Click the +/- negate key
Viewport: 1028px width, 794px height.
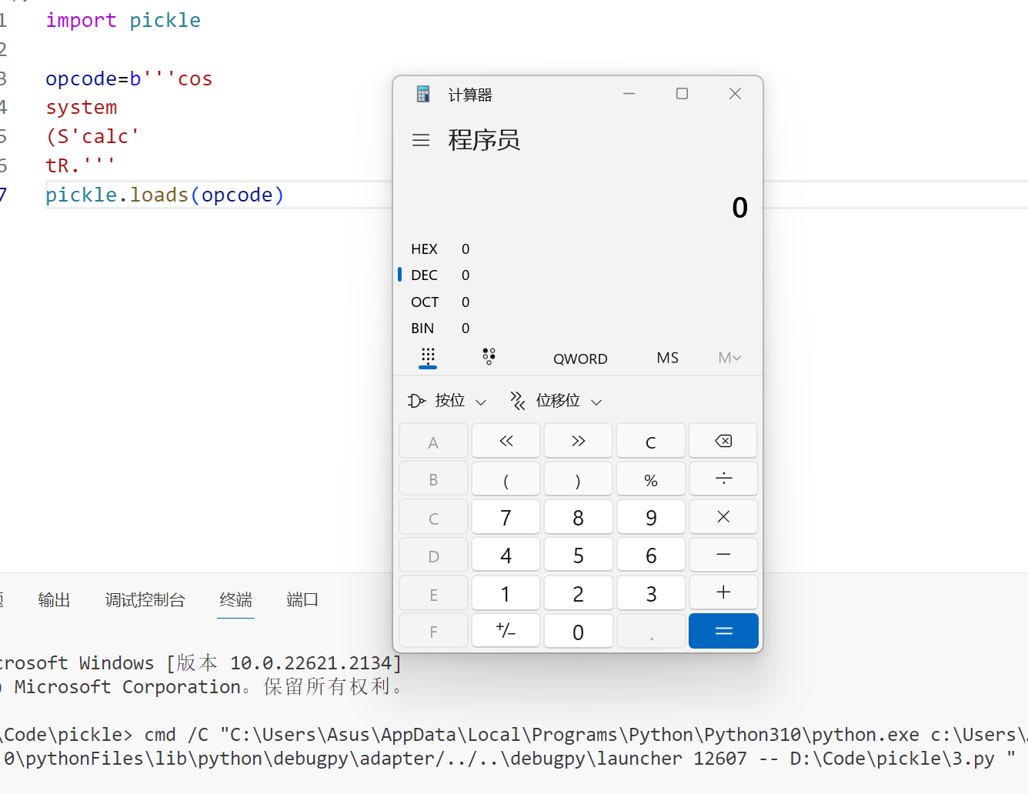tap(506, 631)
